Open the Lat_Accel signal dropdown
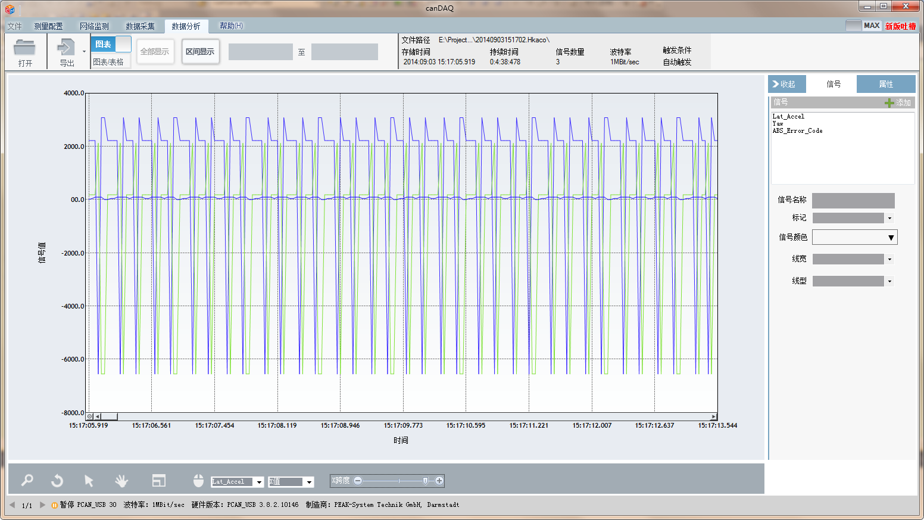 [x=259, y=482]
